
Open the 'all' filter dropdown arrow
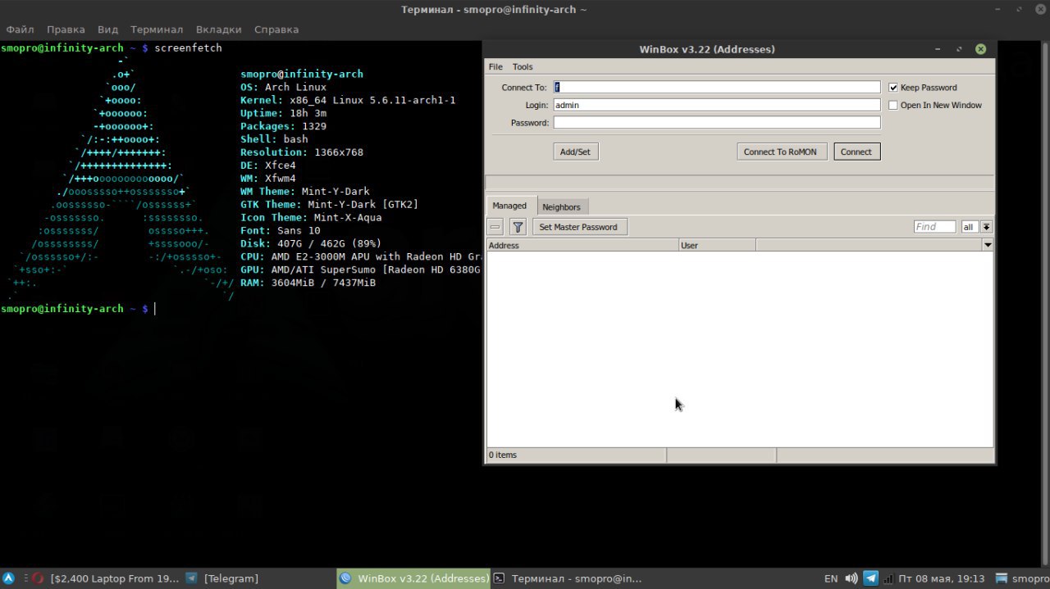[x=987, y=227]
